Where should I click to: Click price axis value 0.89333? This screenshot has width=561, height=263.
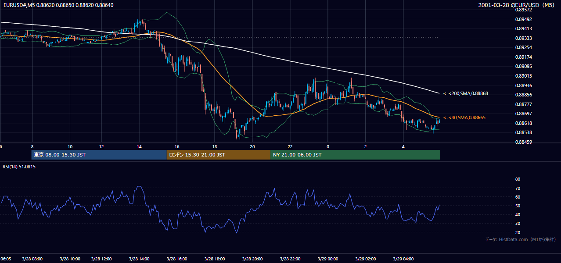coord(523,38)
